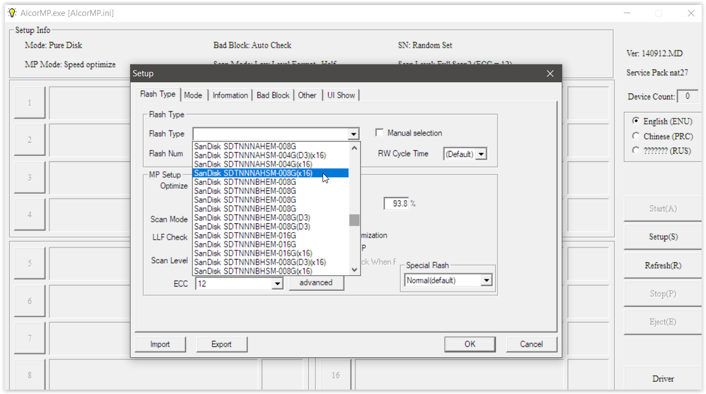The height and width of the screenshot is (394, 706).
Task: Open the Special Flash Normal(default) dropdown
Action: [486, 280]
